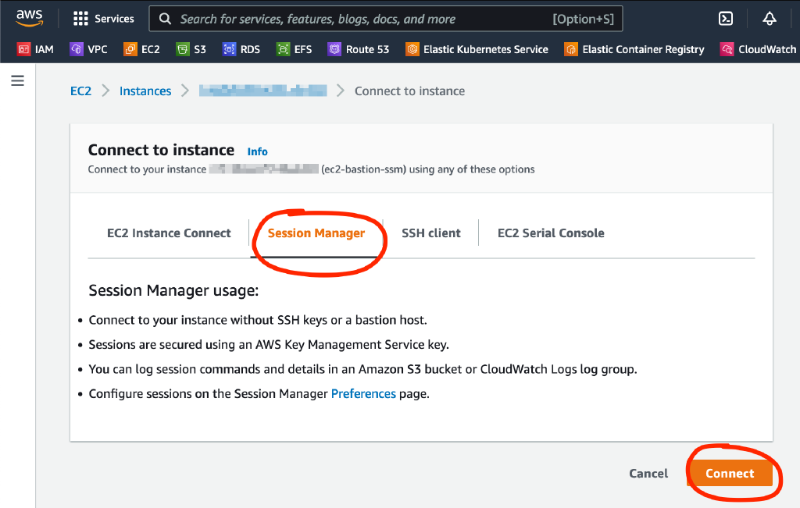
Task: Open the RDS service shortcut
Action: point(241,48)
